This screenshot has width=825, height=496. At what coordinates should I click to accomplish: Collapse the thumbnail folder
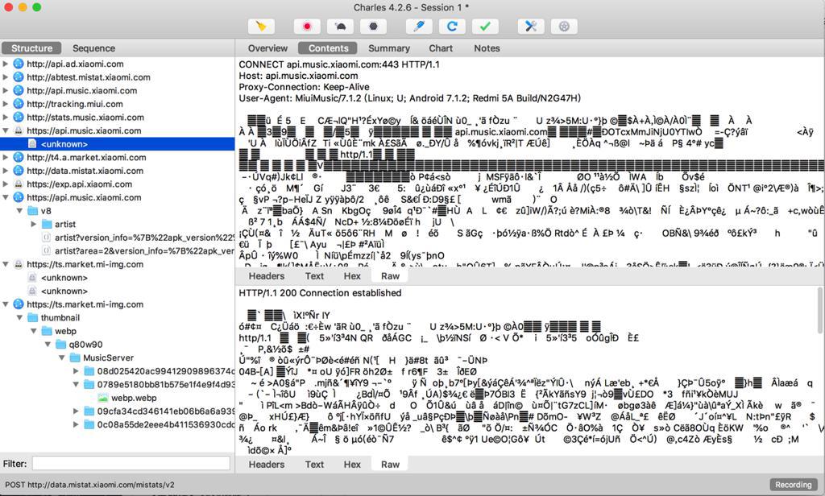tap(19, 318)
